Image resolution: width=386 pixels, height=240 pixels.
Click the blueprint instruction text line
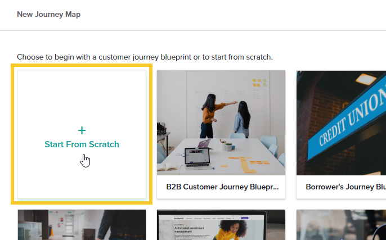(x=145, y=57)
